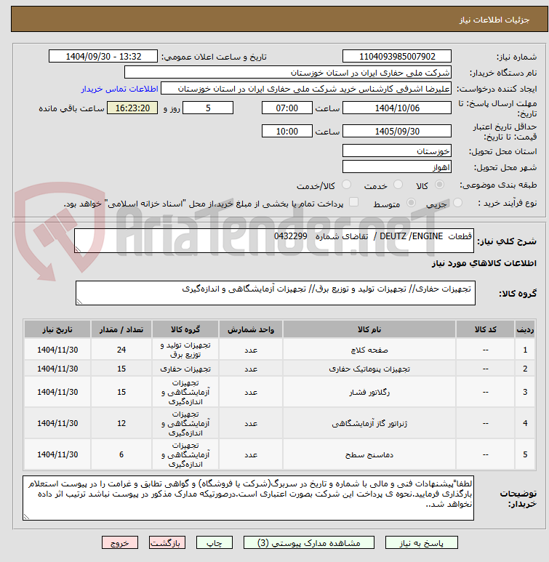Click the اطلاعات کالاهای مورد نیاز heading
Image resolution: width=549 pixels, height=562 pixels.
484,263
